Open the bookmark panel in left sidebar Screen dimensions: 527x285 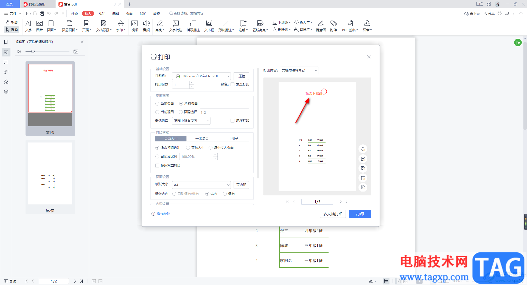click(6, 42)
